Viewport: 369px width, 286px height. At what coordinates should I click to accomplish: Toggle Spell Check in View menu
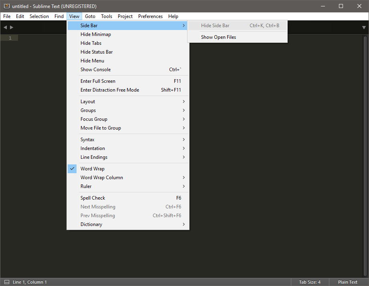click(93, 198)
